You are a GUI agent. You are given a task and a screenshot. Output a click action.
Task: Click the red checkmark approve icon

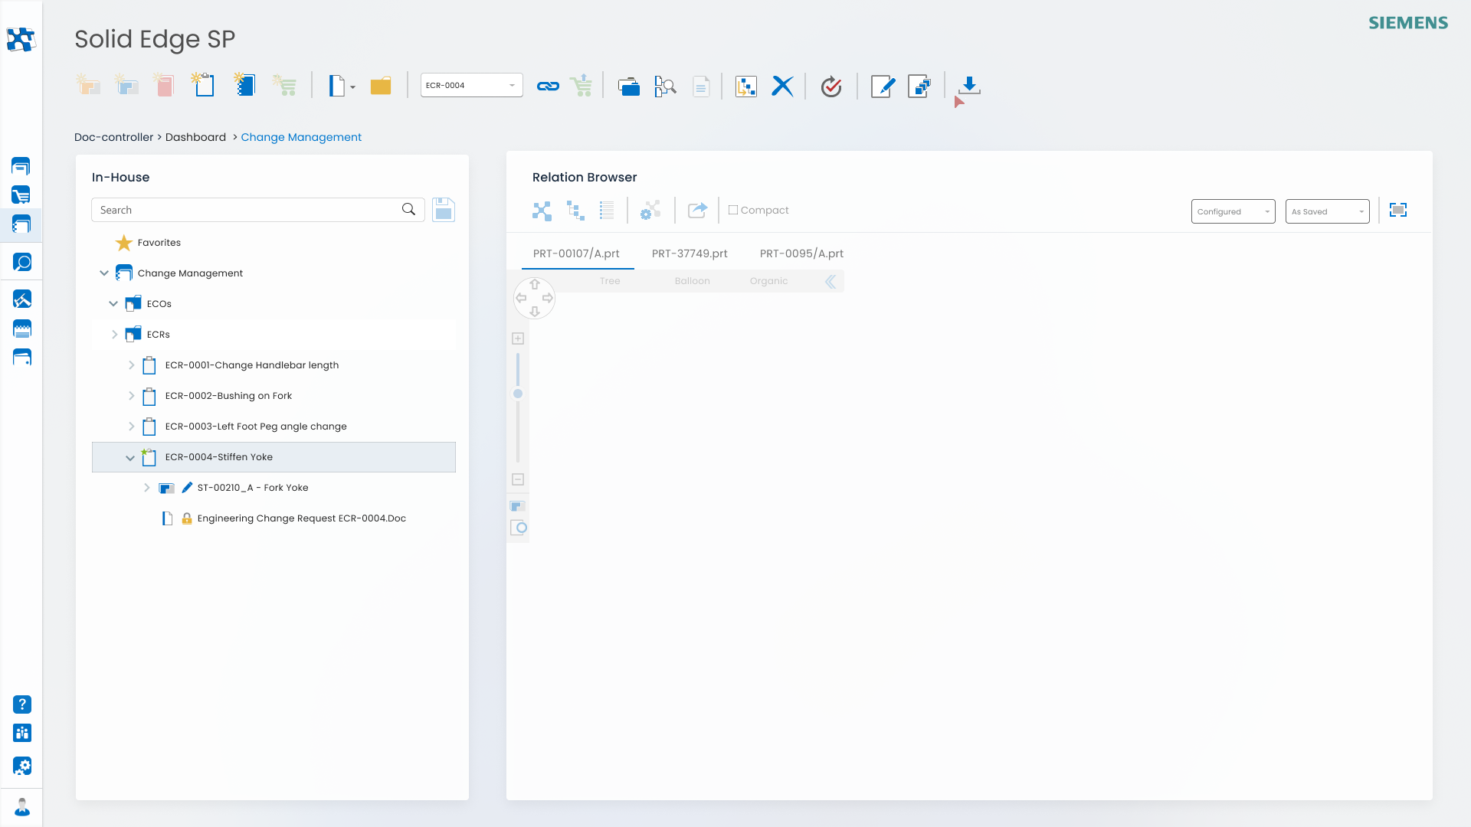(831, 86)
